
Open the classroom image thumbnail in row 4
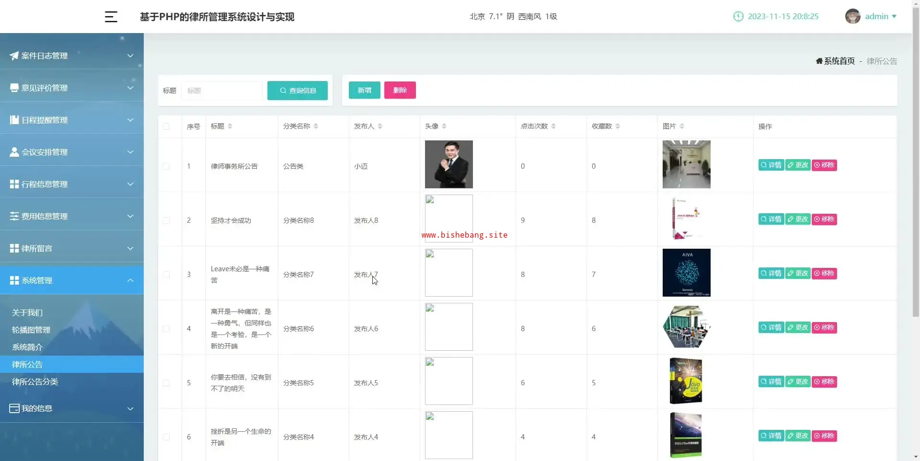[687, 327]
